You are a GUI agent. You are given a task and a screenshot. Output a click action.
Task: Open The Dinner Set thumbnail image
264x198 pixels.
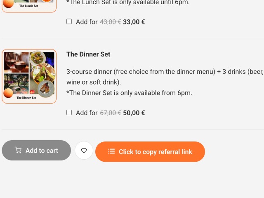click(x=29, y=76)
